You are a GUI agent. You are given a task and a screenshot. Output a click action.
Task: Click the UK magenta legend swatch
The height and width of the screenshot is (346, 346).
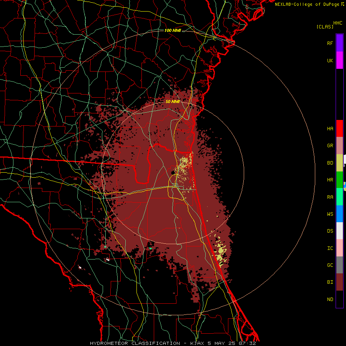click(x=339, y=60)
